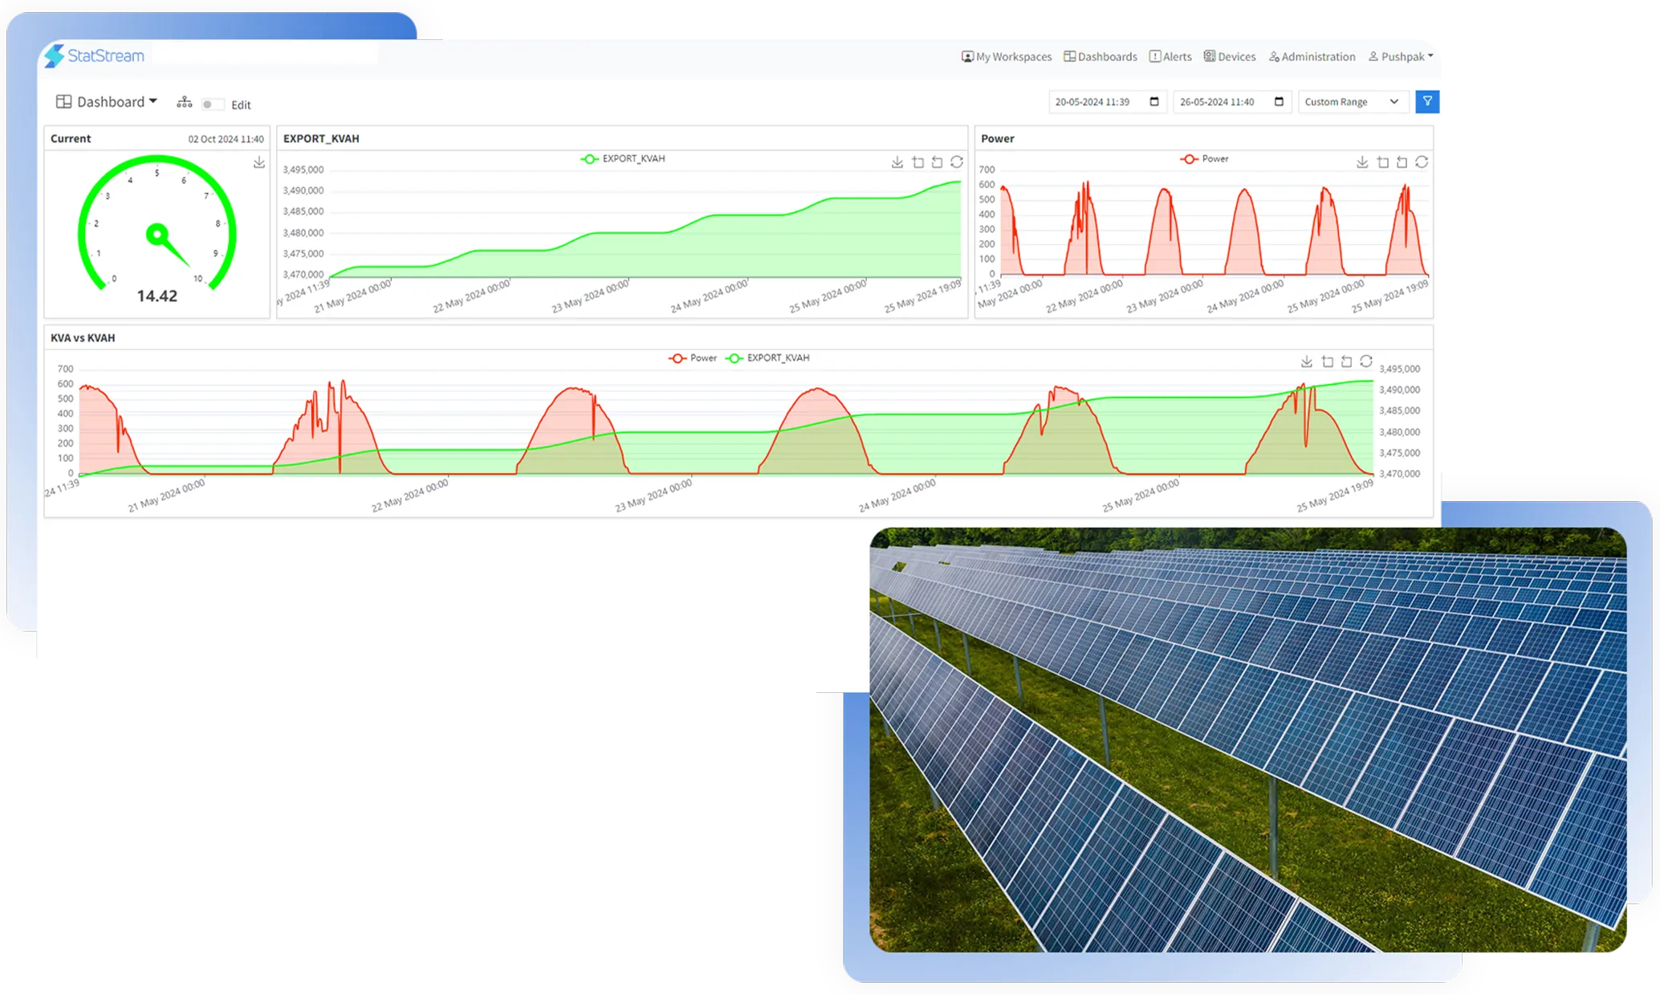Click the gauge needle hub
Screen dimensions: 1660x995
157,234
